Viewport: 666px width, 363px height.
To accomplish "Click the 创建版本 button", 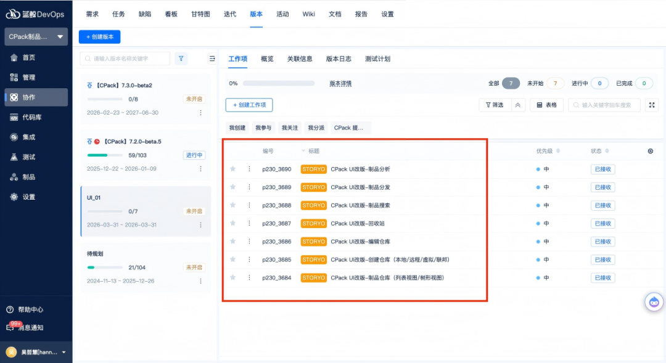I will (x=99, y=36).
